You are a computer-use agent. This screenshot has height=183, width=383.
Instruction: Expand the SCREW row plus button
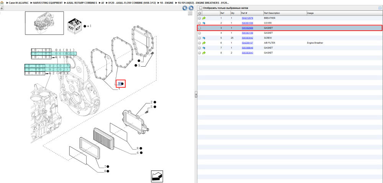click(199, 38)
